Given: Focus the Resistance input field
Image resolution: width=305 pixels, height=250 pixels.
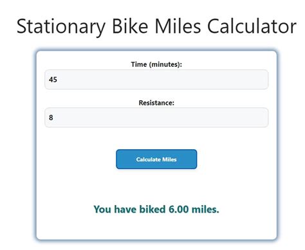Looking at the screenshot, I should point(156,118).
